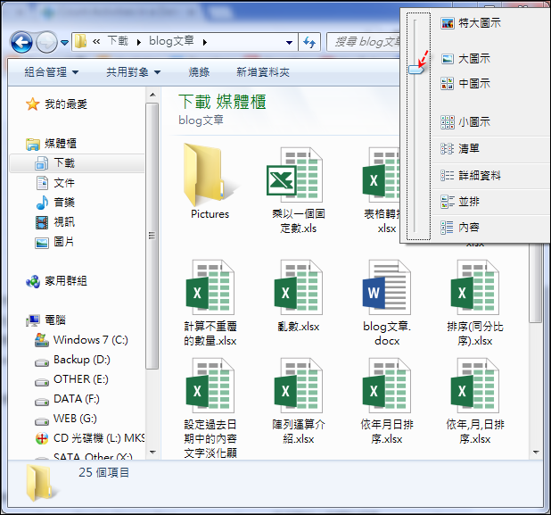This screenshot has height=515, width=551.
Task: Open 圖片 pictures library in sidebar
Action: (x=54, y=242)
